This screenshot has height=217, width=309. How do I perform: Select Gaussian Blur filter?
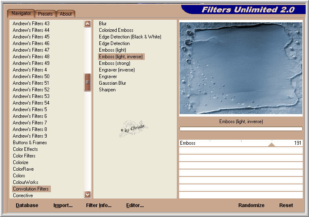pos(113,83)
